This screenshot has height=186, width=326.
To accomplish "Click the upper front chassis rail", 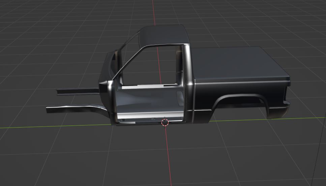I will (x=78, y=92).
